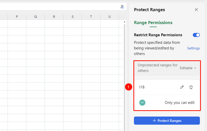This screenshot has width=207, height=131.
Task: Toggle Restrict Range Permissions switch off
Action: [x=196, y=35]
